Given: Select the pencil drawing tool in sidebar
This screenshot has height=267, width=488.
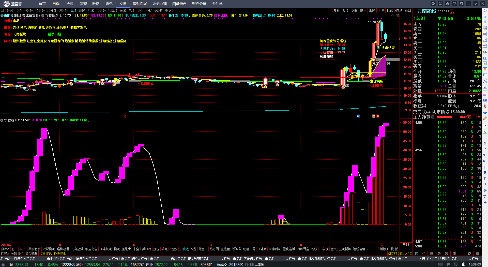Looking at the screenshot, I should [x=485, y=118].
